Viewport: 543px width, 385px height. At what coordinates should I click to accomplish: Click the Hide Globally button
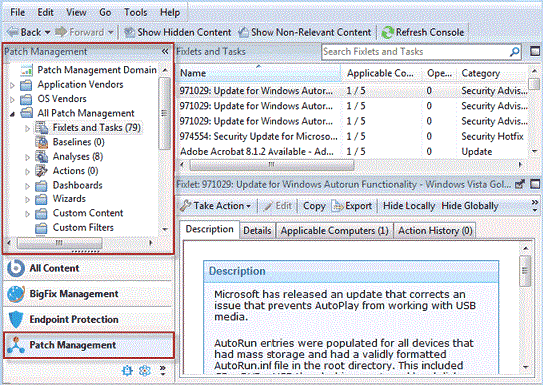point(470,206)
